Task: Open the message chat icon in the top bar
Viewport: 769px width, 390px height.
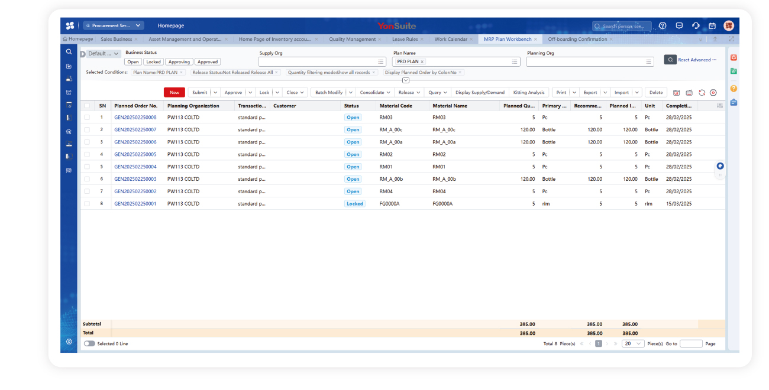Action: 679,26
